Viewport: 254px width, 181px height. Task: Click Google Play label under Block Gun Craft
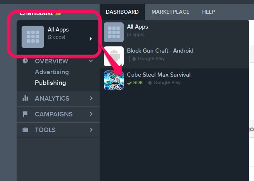[x=151, y=58]
